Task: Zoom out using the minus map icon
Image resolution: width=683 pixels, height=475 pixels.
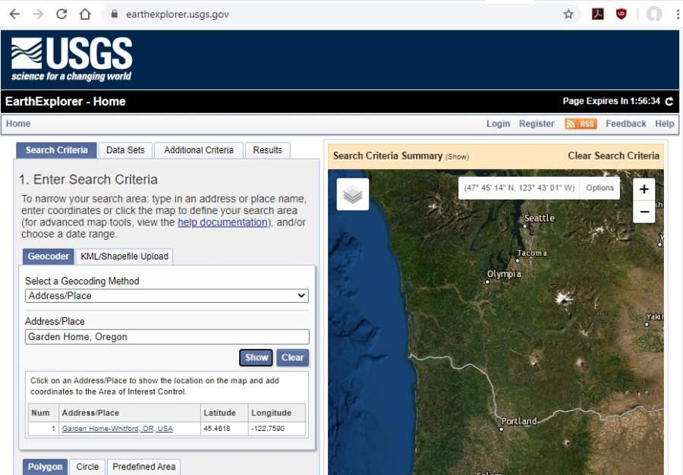Action: coord(644,211)
